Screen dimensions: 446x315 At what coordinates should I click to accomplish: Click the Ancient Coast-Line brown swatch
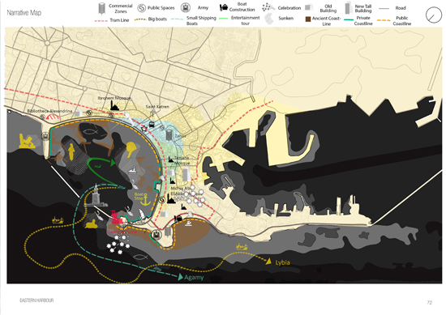308,19
